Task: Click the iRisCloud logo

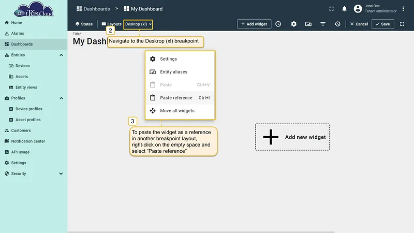Action: pos(34,9)
